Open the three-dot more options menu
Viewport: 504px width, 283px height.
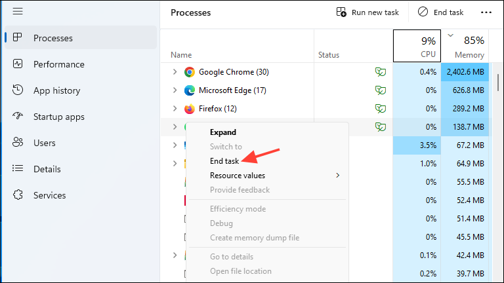click(x=486, y=12)
